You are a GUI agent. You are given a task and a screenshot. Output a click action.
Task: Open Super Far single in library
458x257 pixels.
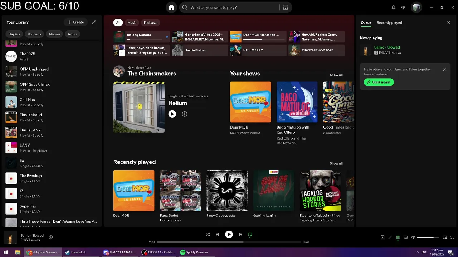[x=52, y=209]
